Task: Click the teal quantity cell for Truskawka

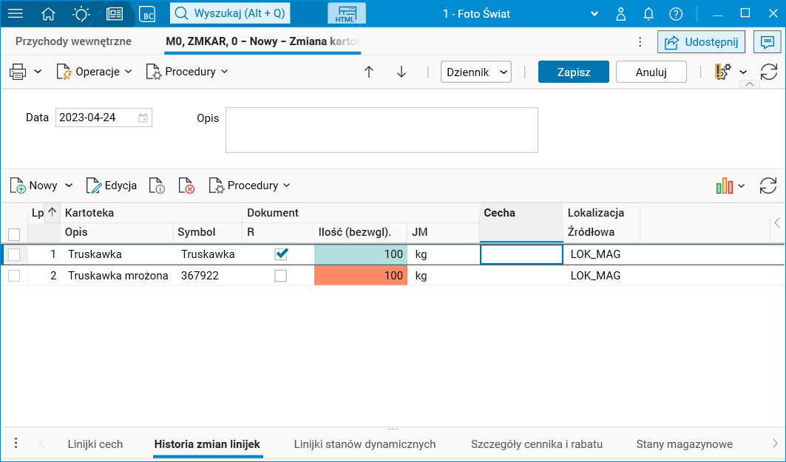Action: pyautogui.click(x=360, y=254)
